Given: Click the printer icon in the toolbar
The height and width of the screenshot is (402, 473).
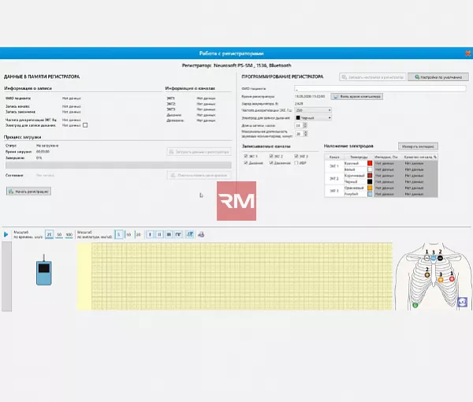Looking at the screenshot, I should tap(201, 234).
